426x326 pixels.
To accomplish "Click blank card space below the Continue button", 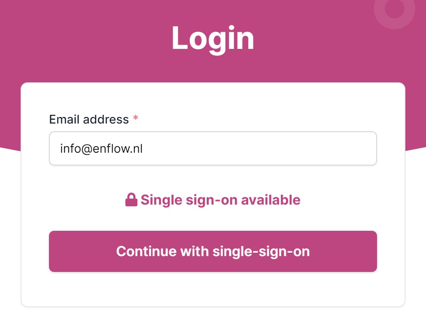I will point(213,290).
